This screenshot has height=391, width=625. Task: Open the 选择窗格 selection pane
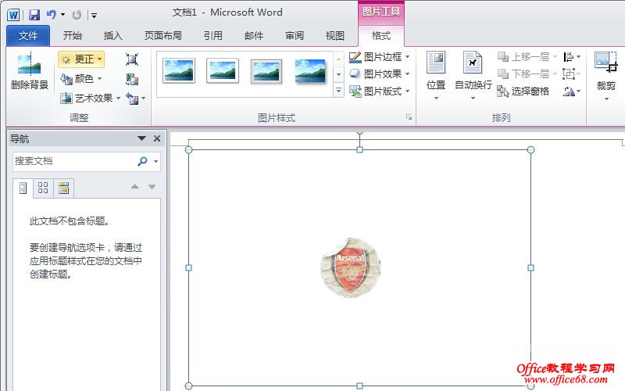tap(523, 91)
